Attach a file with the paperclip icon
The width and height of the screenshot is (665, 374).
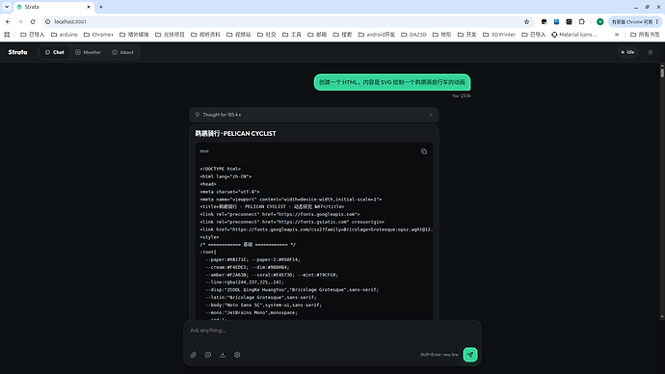pos(194,355)
